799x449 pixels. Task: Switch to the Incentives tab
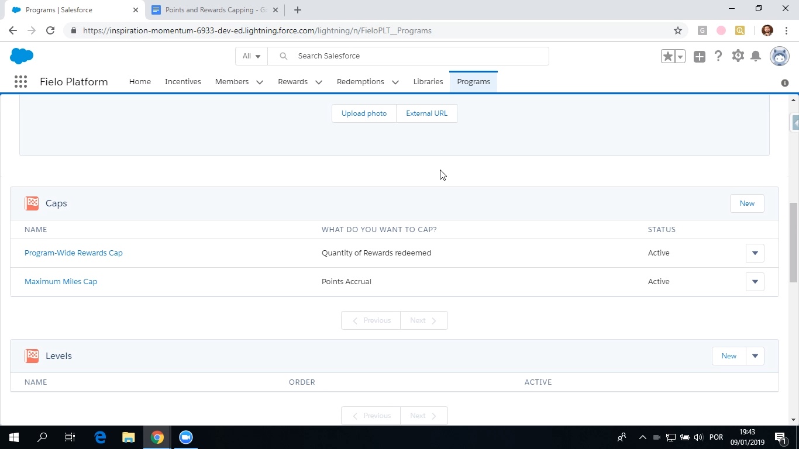(183, 82)
